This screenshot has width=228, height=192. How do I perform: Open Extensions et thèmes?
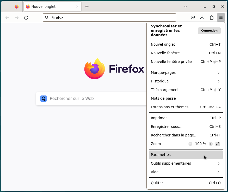pos(186,107)
